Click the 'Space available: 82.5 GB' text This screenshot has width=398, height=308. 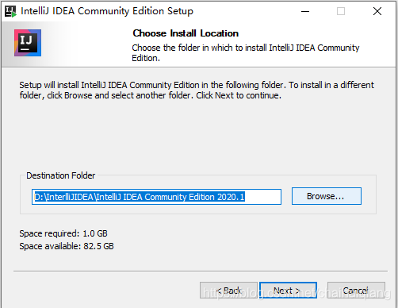tap(67, 246)
